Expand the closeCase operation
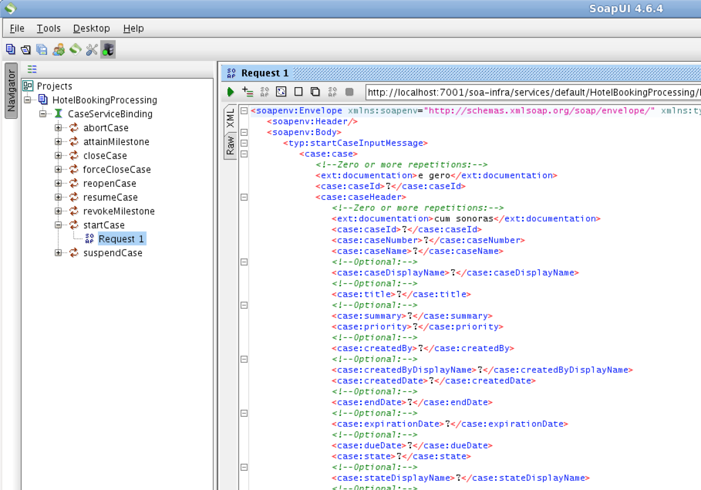 (x=58, y=156)
